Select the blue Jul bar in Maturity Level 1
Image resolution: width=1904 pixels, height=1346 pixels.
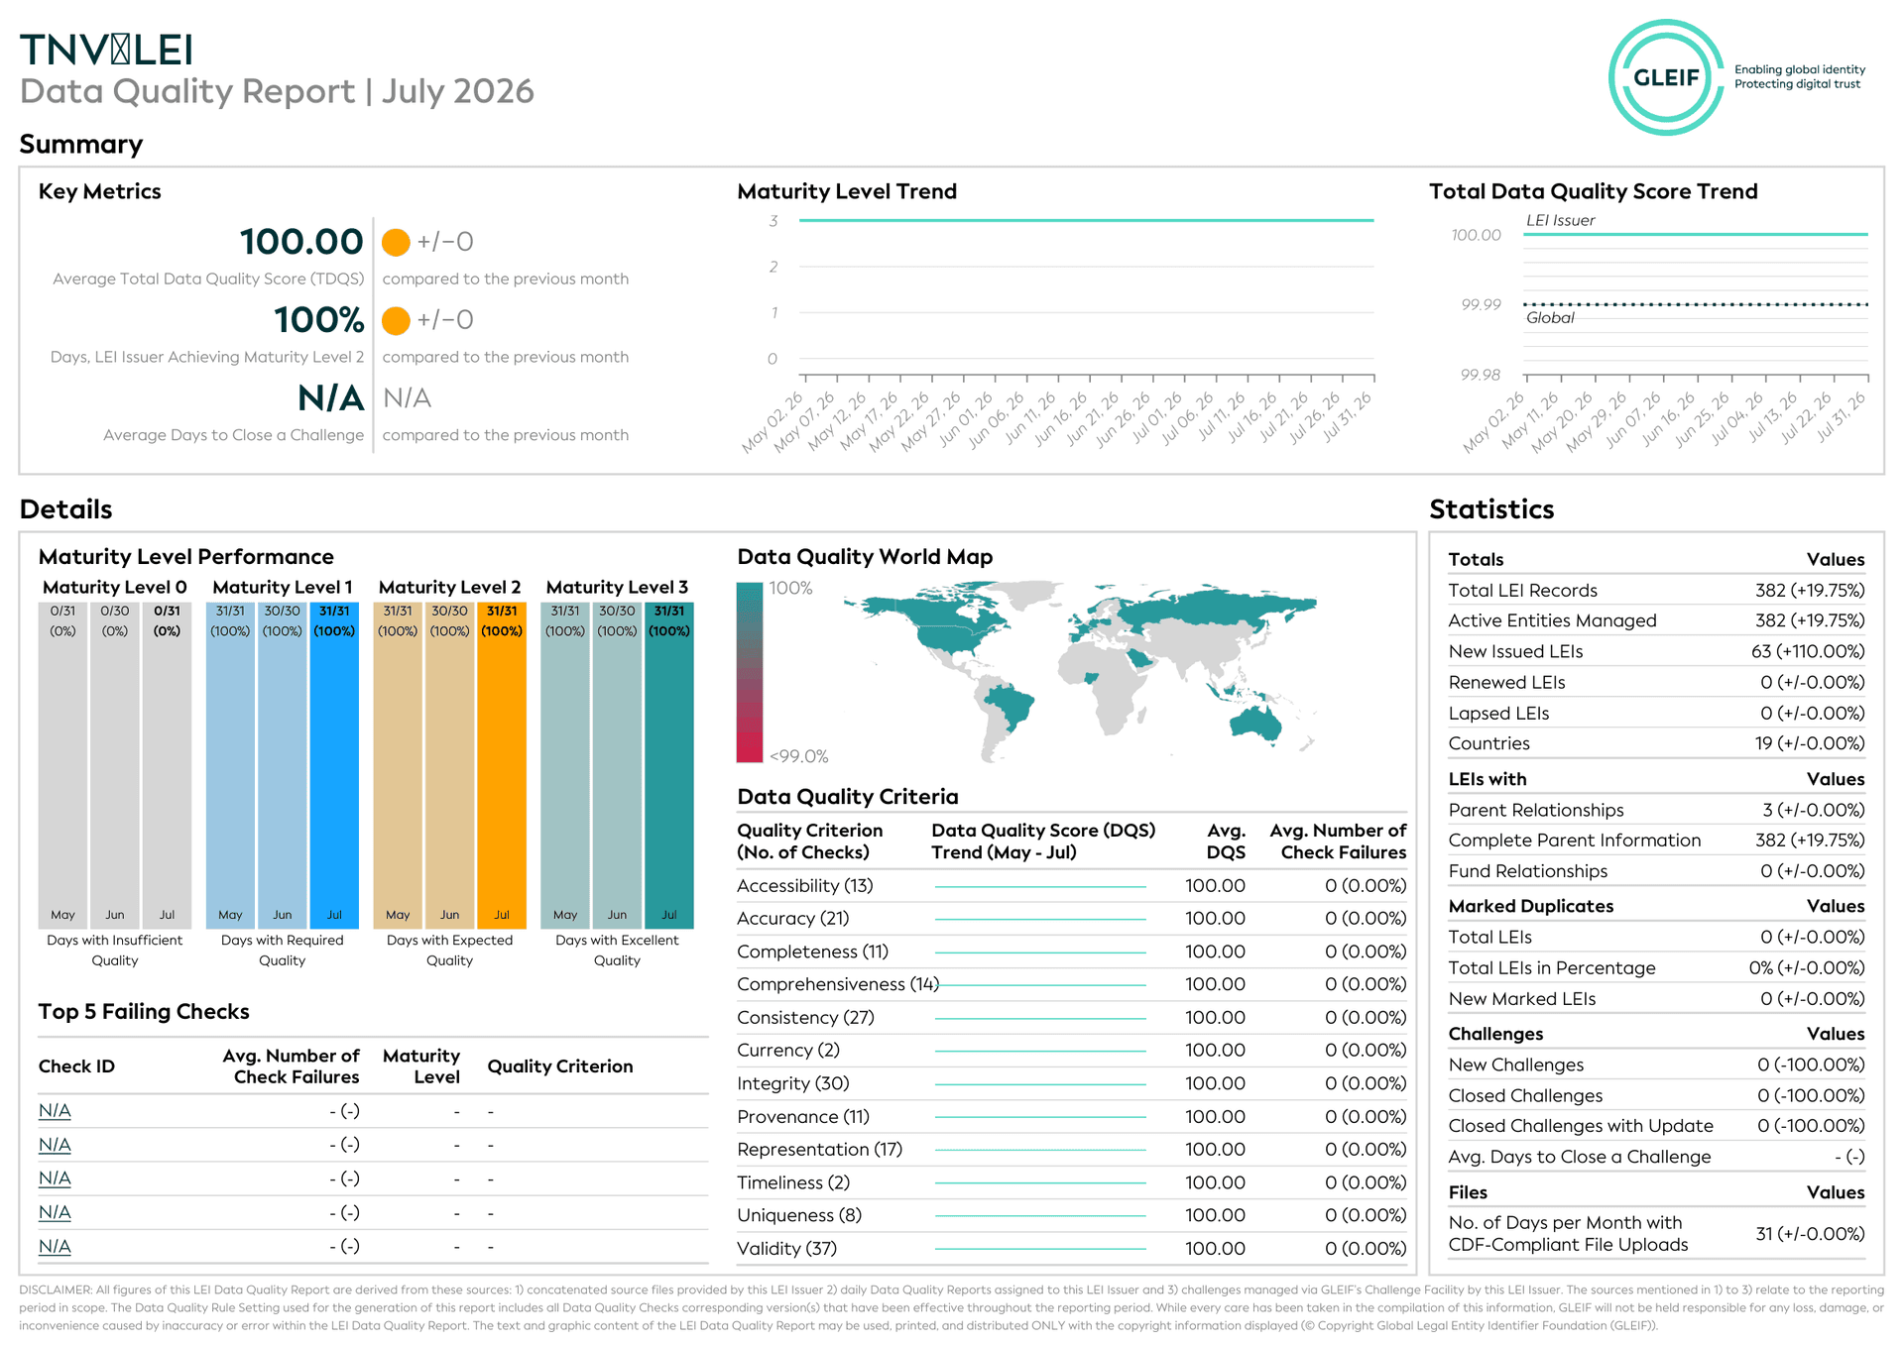click(x=334, y=765)
